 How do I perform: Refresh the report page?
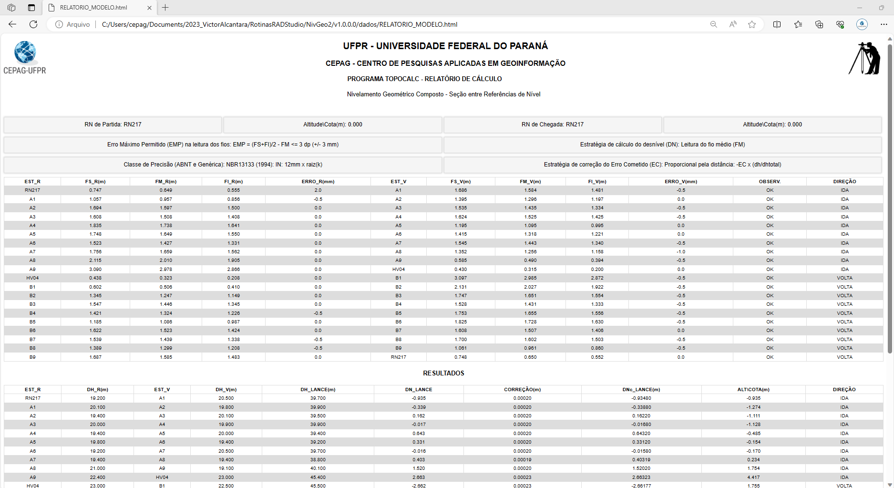coord(33,24)
